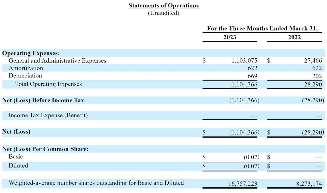Click the 'Basic' row label

(x=16, y=157)
